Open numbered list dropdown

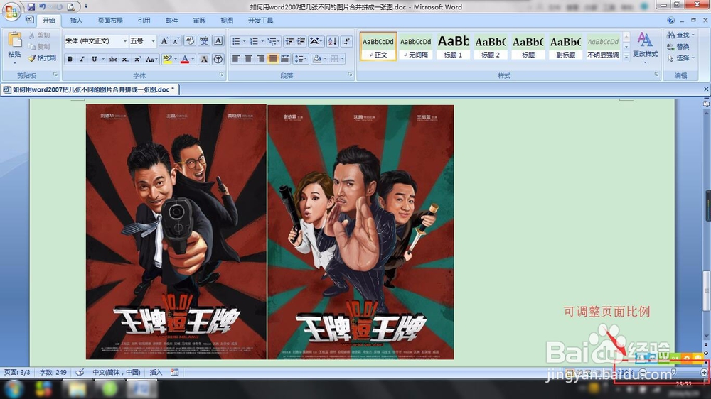pos(262,41)
